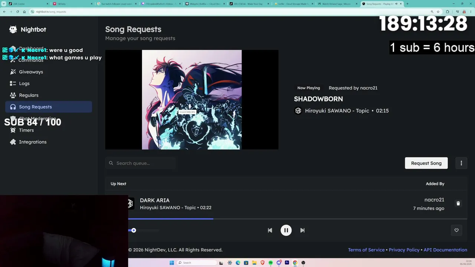Click the search magnifier icon in queue search
475x267 pixels.
(111, 163)
